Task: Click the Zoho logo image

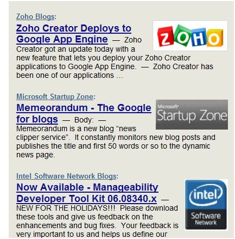Action: tap(190, 35)
